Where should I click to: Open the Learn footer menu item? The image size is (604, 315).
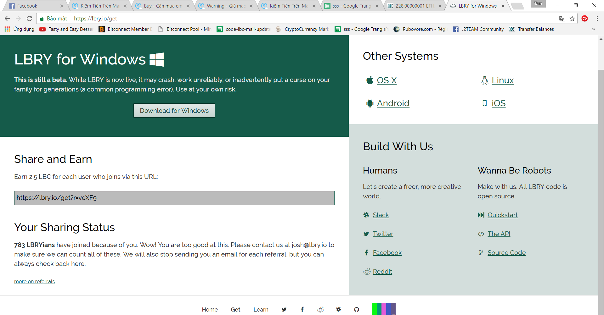click(x=261, y=309)
